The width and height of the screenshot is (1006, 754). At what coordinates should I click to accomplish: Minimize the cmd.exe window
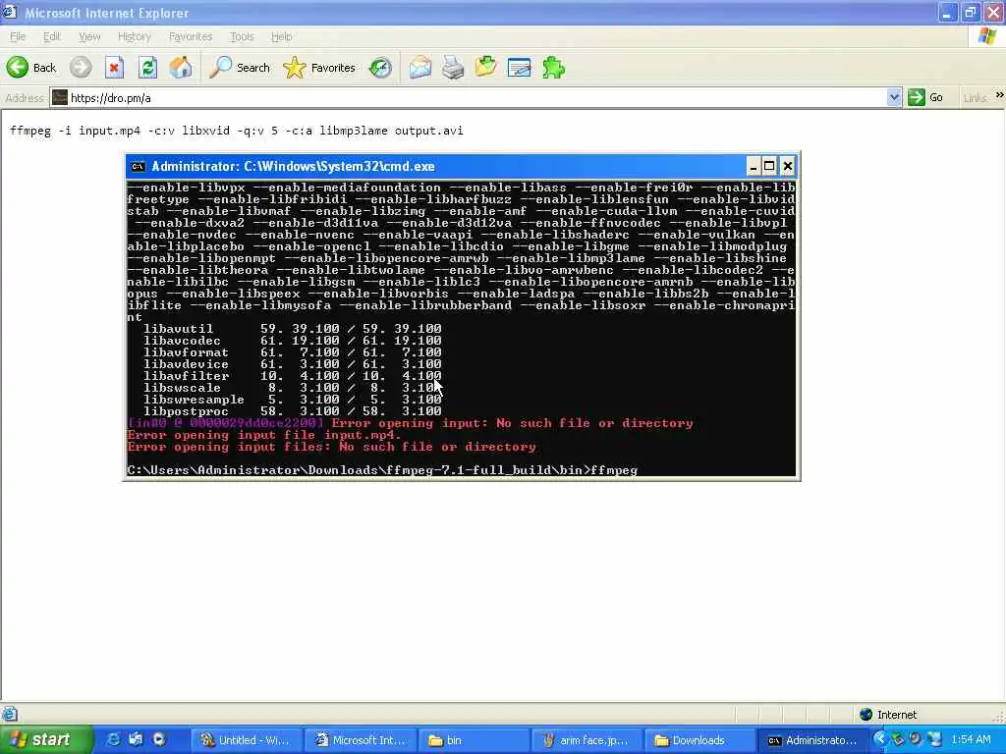(754, 167)
